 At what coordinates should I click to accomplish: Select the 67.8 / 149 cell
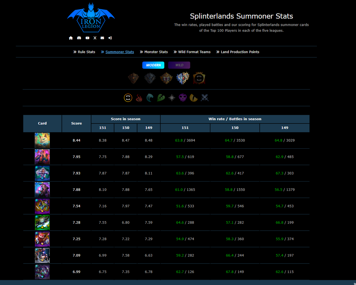click(235, 272)
